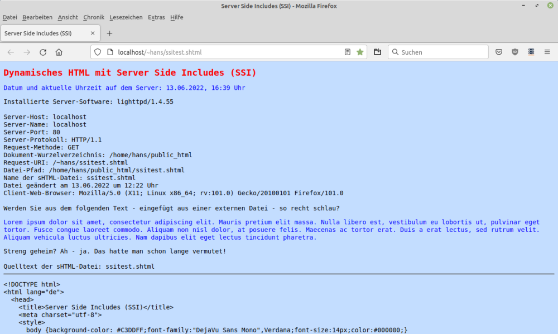The width and height of the screenshot is (558, 334).
Task: Click into the Suchen search field
Action: 441,52
